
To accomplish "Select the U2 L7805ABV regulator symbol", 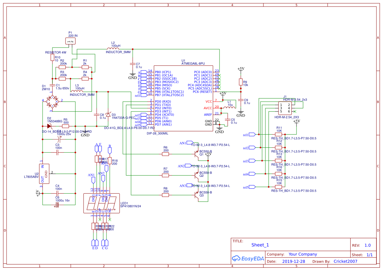I will click(44, 173).
